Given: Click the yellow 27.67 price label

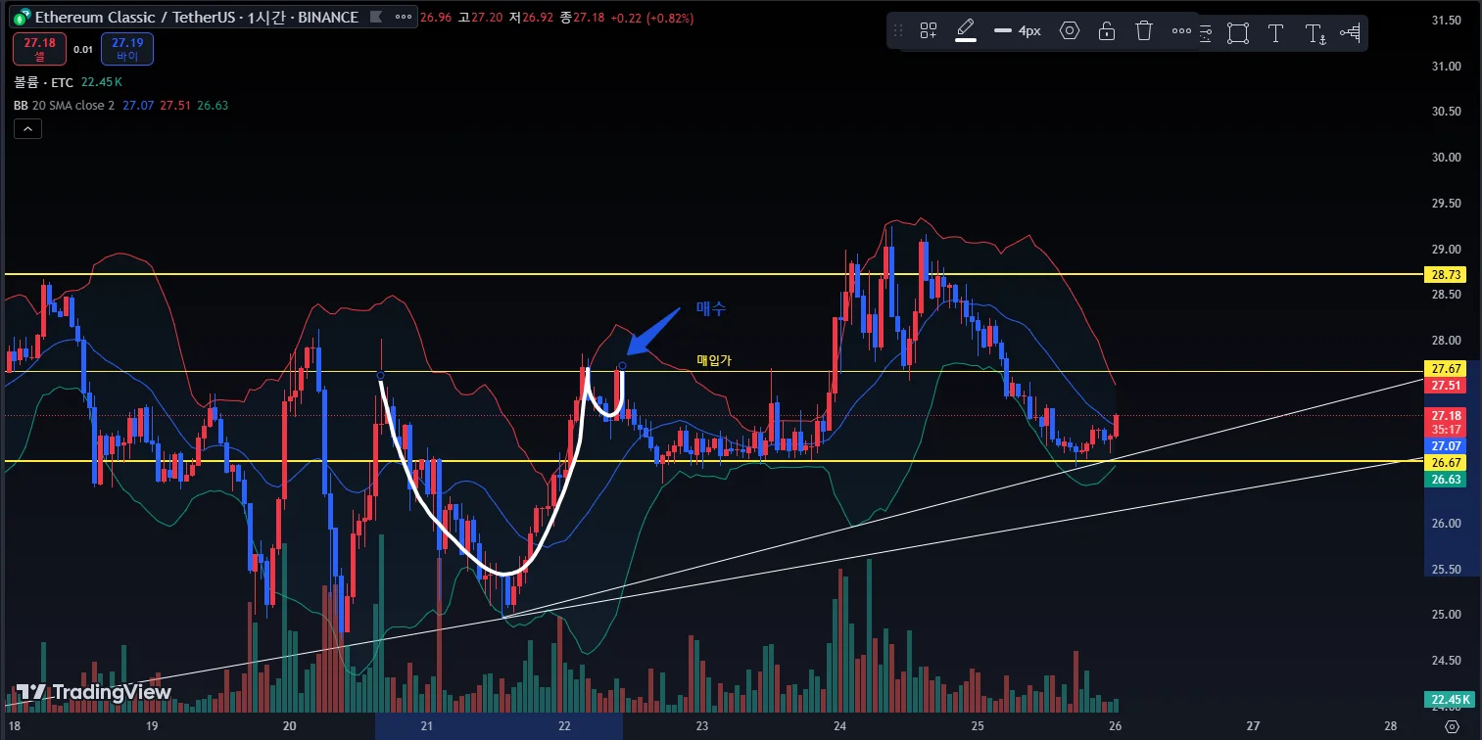Looking at the screenshot, I should (x=1445, y=369).
